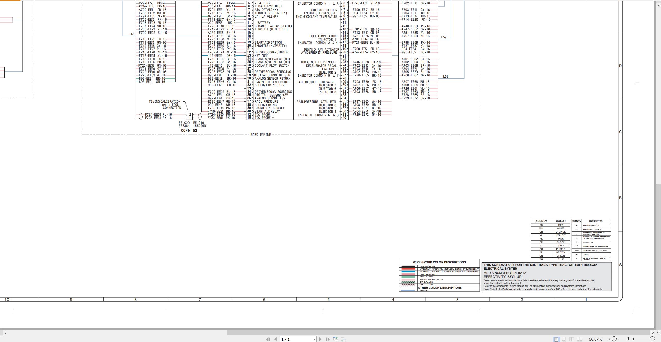Click the ATMOSPHERIC PRESSURE label
661x342 pixels.
319,53
